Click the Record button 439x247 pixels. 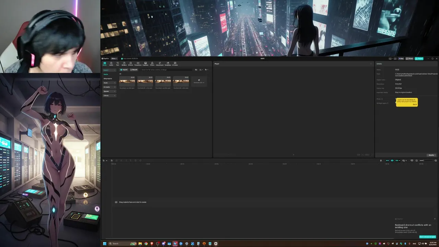[x=134, y=70]
